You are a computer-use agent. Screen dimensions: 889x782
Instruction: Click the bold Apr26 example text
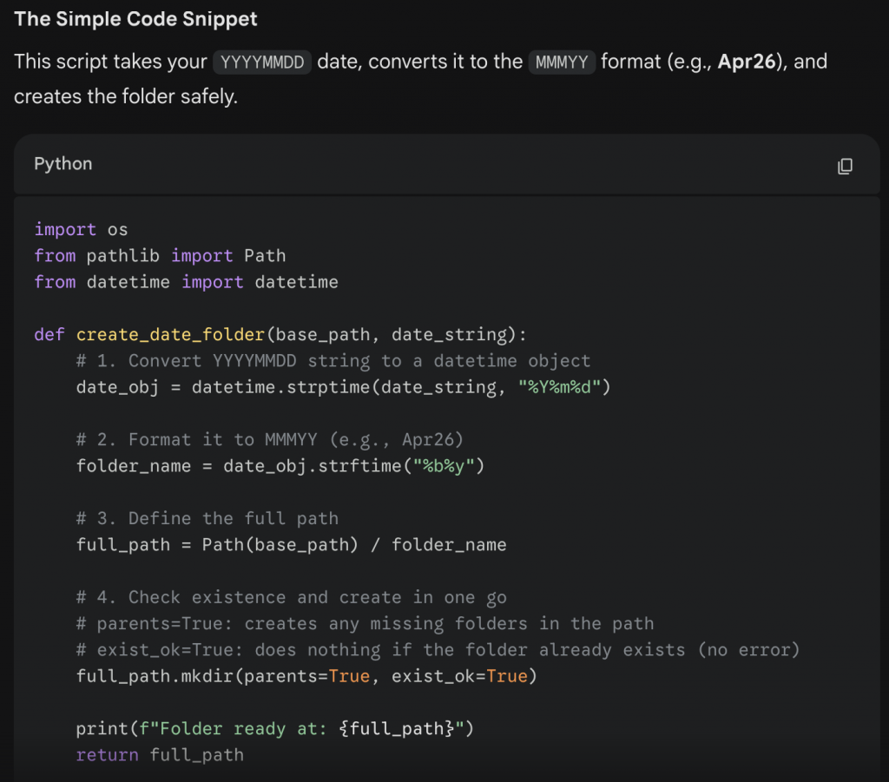tap(746, 62)
